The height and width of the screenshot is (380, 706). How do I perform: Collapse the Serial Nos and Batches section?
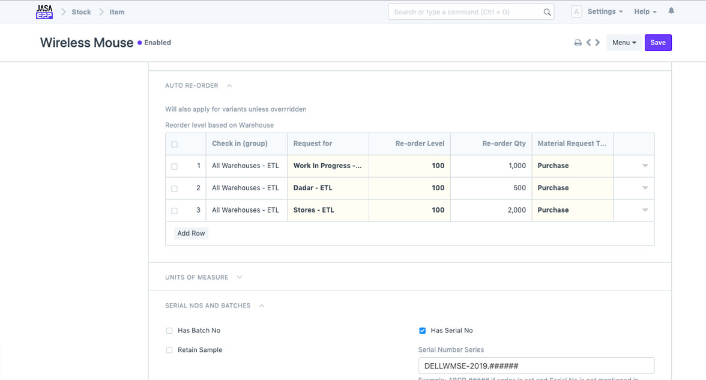click(x=262, y=306)
